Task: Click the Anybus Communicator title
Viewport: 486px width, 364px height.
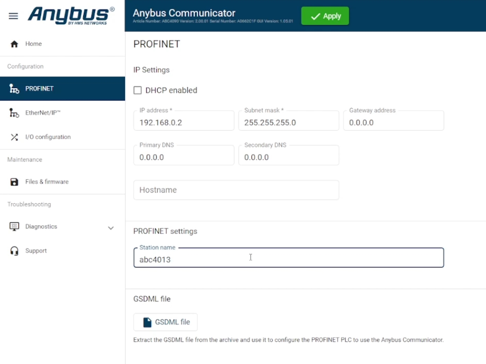Action: point(184,13)
